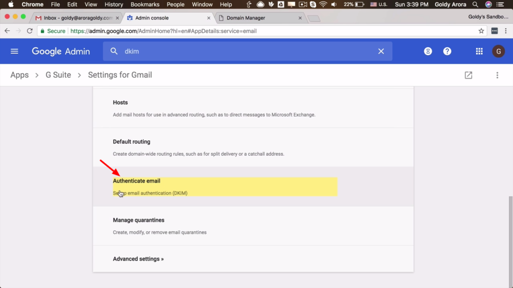Go back with browser back arrow

tap(7, 31)
